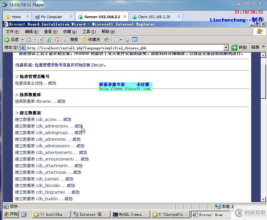The height and width of the screenshot is (220, 267).
Task: Click the page scrollbar down arrow
Action: 263,199
